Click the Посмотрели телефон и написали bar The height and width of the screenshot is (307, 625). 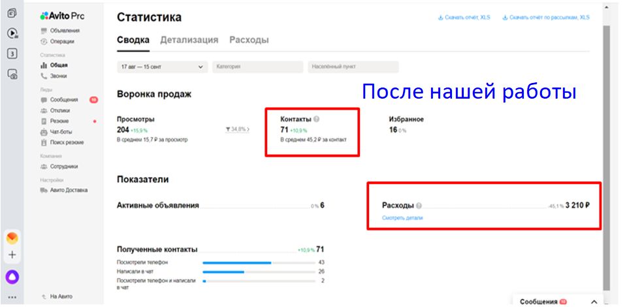259,281
